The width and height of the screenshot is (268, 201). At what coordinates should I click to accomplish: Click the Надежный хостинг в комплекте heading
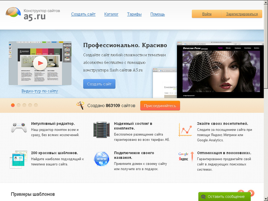(x=133, y=126)
